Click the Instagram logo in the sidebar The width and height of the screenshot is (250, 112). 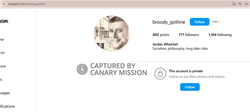click(x=4, y=21)
